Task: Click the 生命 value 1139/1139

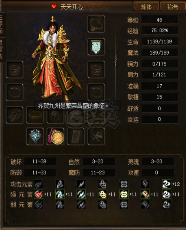Action: (x=160, y=42)
